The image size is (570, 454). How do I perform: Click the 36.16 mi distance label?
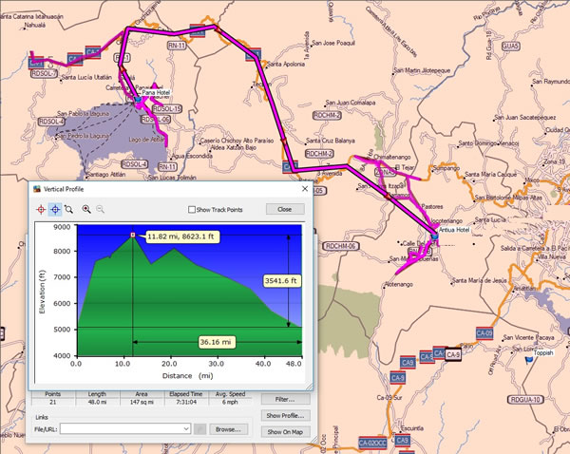pyautogui.click(x=216, y=342)
